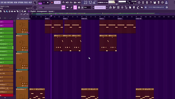The height and width of the screenshot is (99, 175).
Task: Pause playback with pause button
Action: (44, 3)
